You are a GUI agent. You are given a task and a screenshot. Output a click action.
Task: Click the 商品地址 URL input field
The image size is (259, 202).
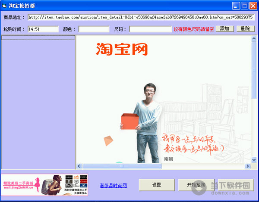tap(141, 17)
